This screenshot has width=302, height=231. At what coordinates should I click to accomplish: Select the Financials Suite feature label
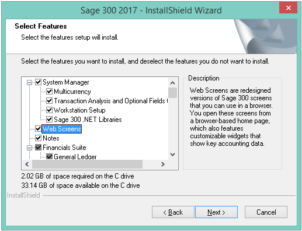pyautogui.click(x=64, y=148)
